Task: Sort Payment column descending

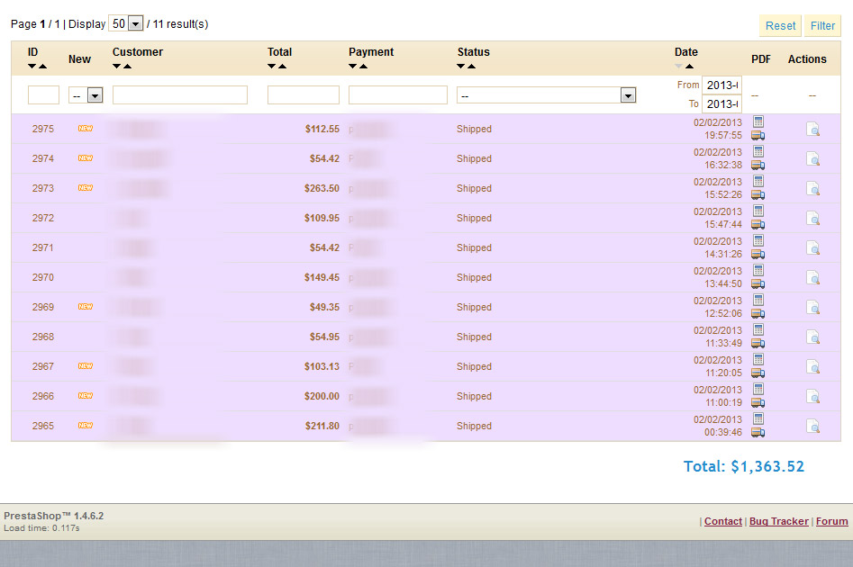Action: pyautogui.click(x=352, y=67)
